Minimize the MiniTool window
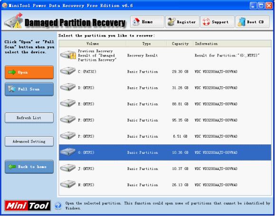Viewport: 275px width, 216px height. [253, 6]
